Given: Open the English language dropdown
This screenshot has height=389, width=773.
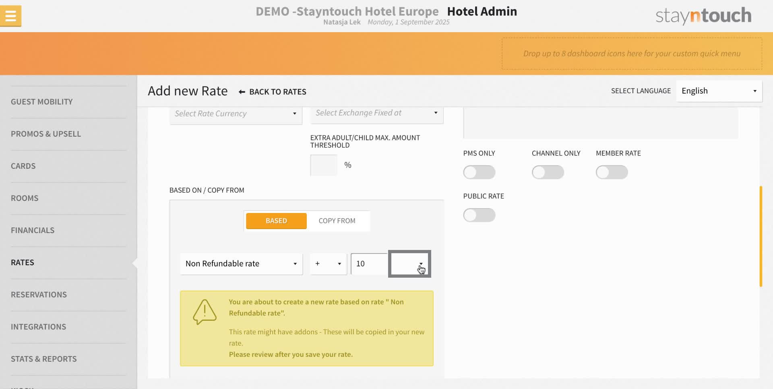Looking at the screenshot, I should pos(719,91).
